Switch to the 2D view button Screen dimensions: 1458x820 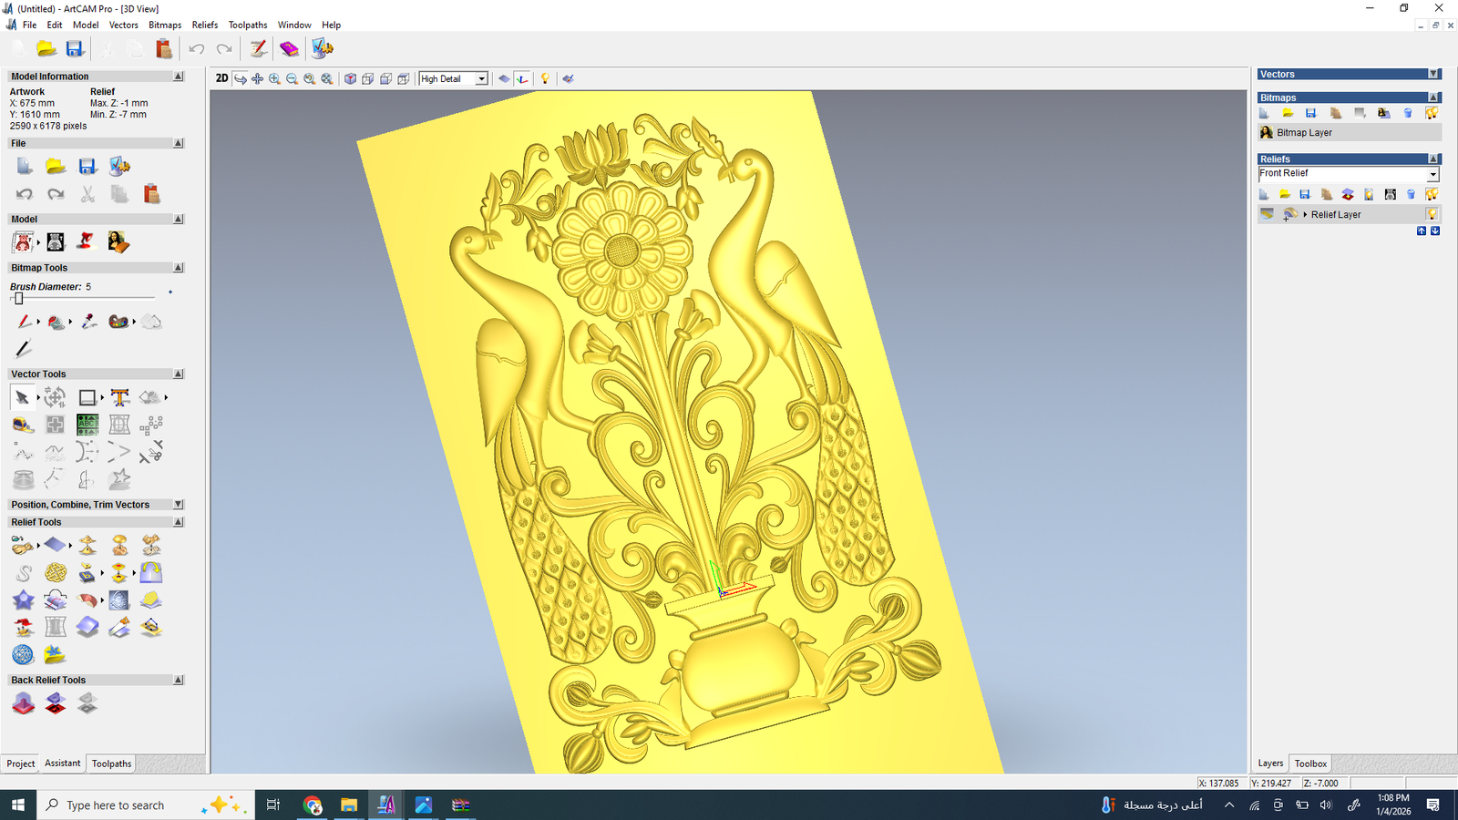tap(221, 78)
